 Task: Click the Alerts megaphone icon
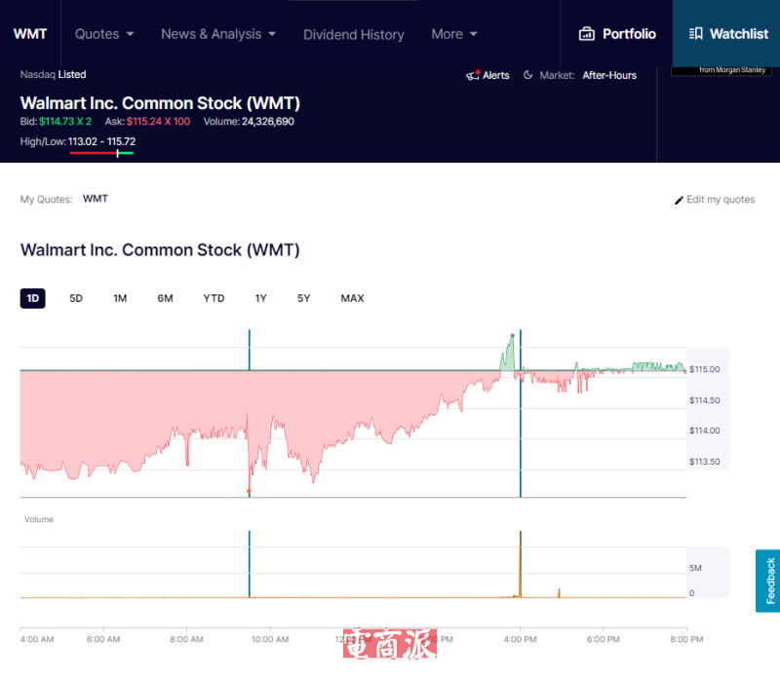pyautogui.click(x=473, y=75)
